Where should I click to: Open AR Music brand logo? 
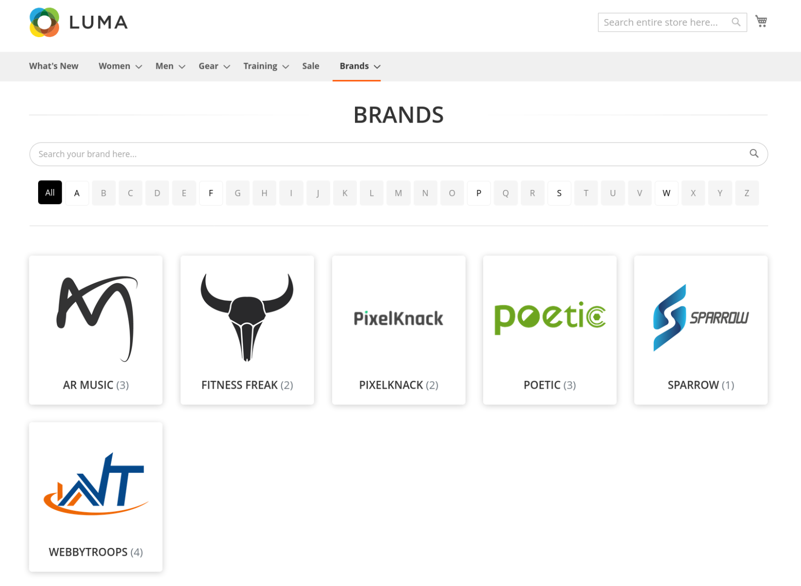click(96, 318)
